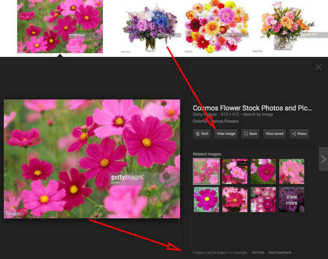Click the large cosmos flower preview image
Image resolution: width=328 pixels, height=259 pixels.
pyautogui.click(x=92, y=159)
